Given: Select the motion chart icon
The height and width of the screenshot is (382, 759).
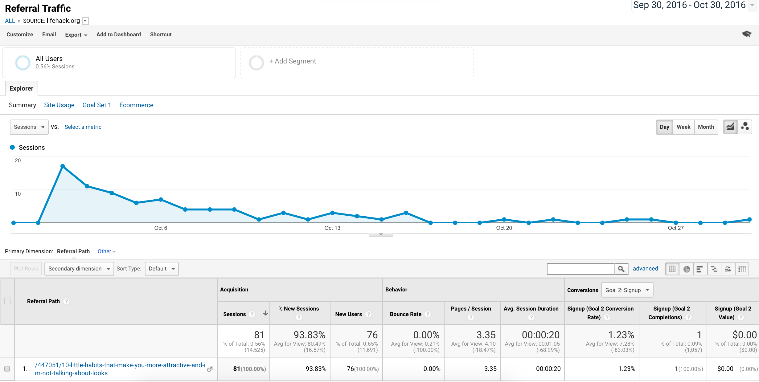Looking at the screenshot, I should click(x=745, y=127).
